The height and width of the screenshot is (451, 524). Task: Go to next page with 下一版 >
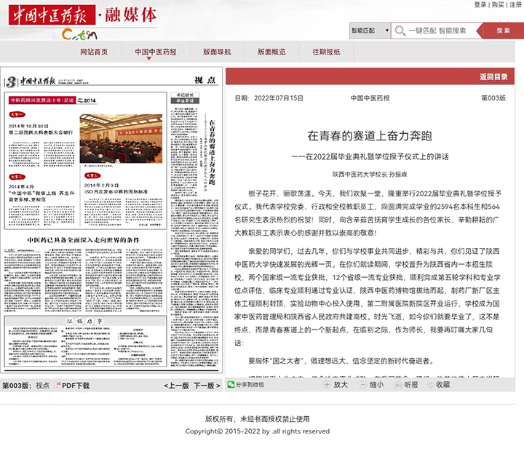[x=207, y=386]
